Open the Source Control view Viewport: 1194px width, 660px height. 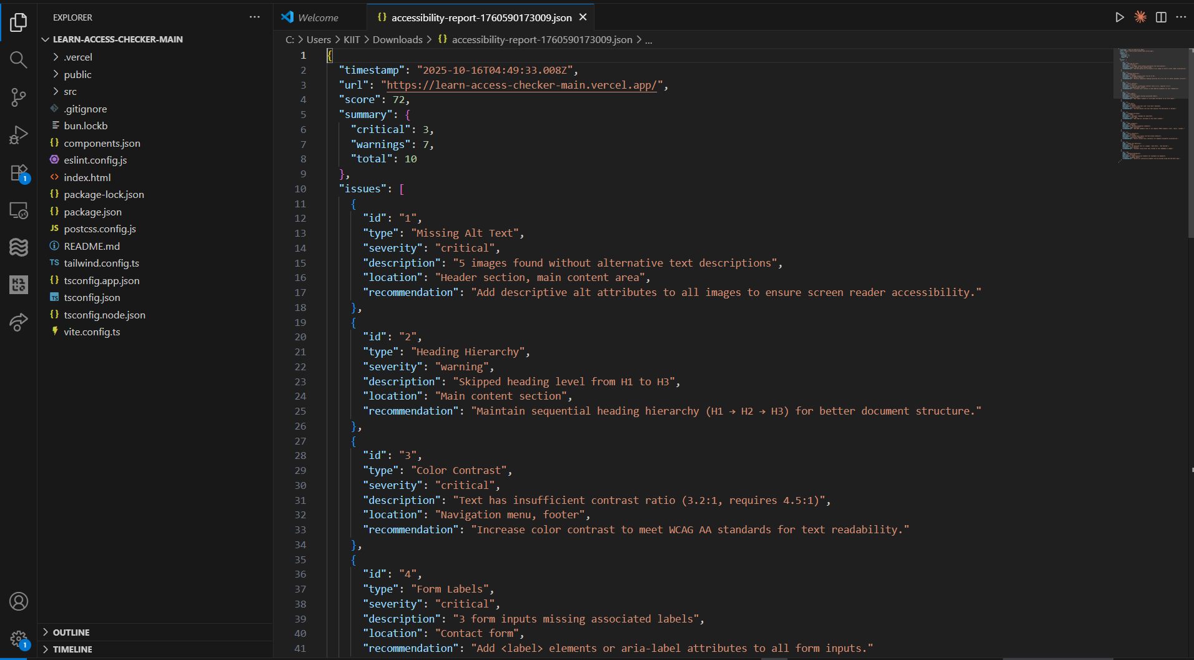pyautogui.click(x=19, y=97)
